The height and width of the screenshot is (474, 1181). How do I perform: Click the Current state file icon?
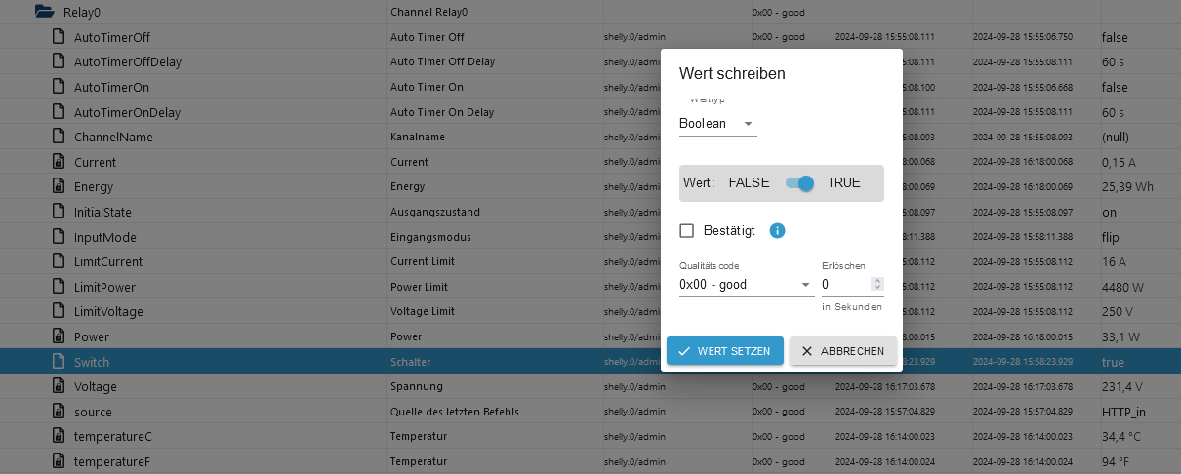pos(58,162)
